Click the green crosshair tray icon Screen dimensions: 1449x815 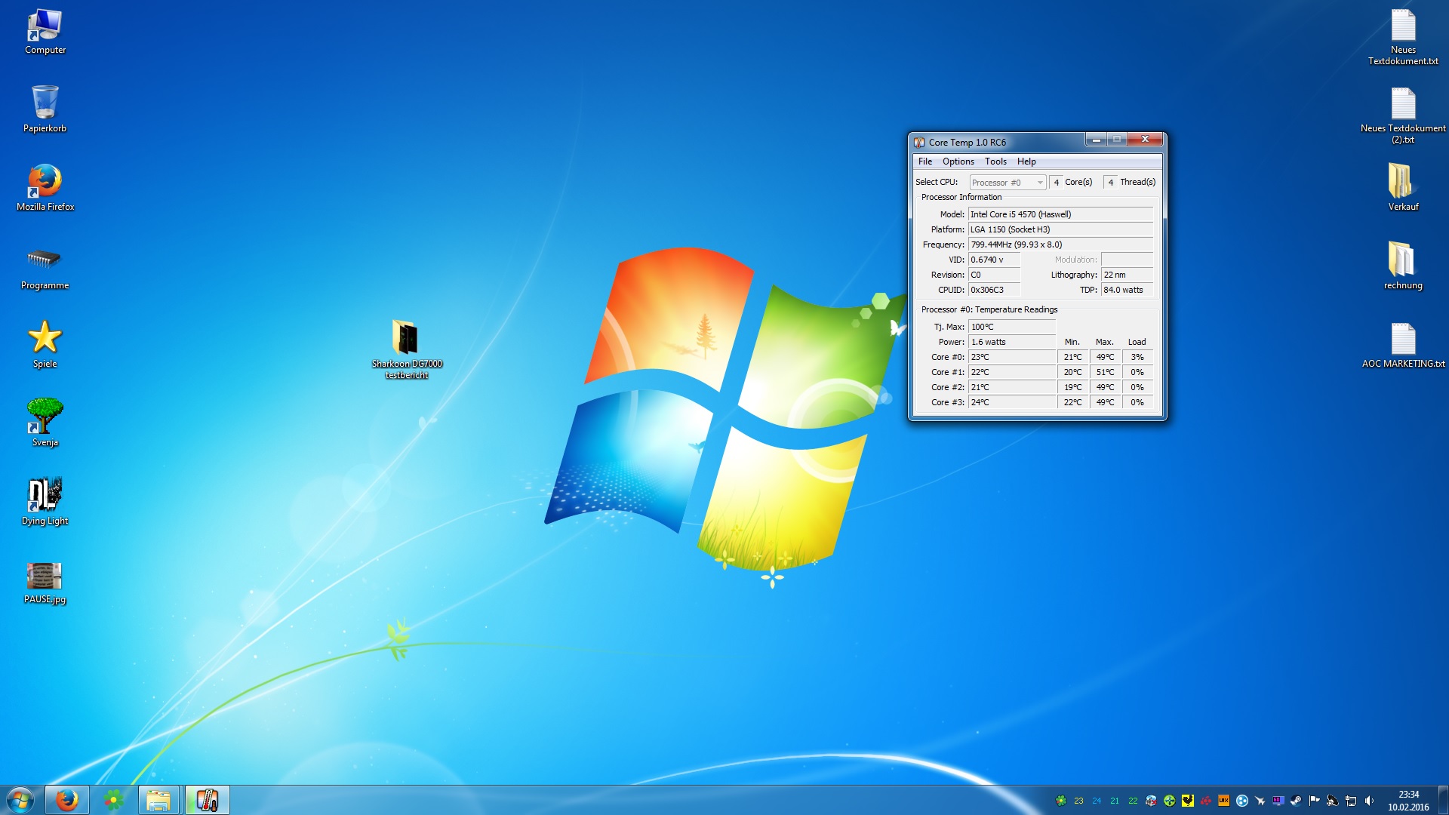pos(1169,801)
